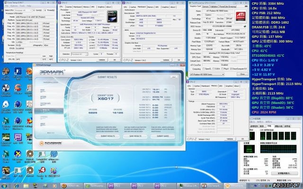Click OK in the CPU-Z Mainboard window
This screenshot has width=303, height=189.
pos(178,60)
